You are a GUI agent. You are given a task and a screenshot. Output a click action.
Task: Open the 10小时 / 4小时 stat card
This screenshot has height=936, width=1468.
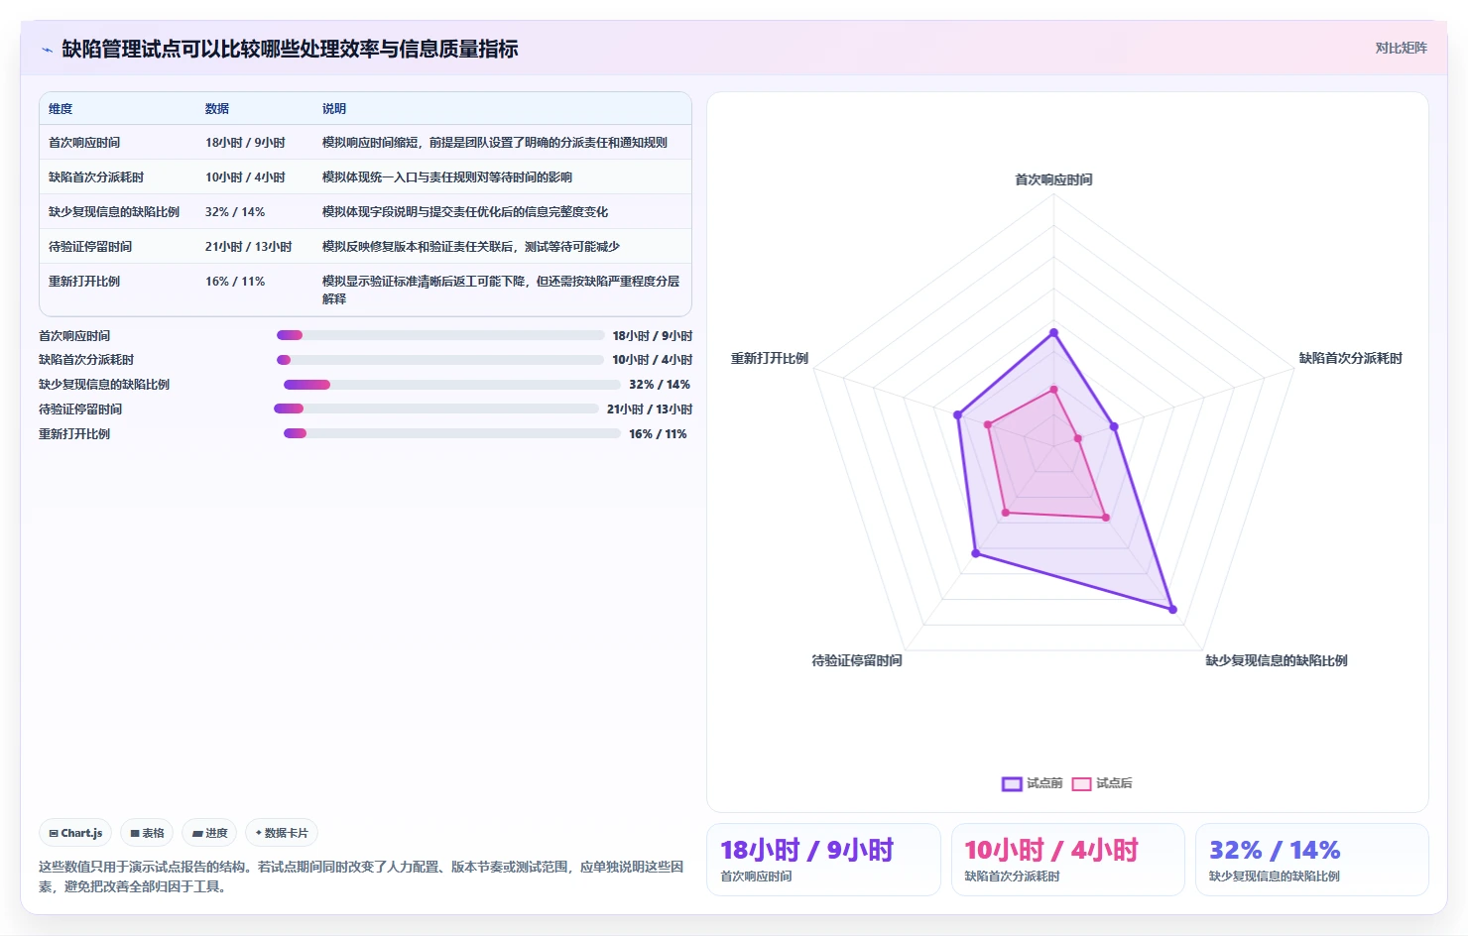[1068, 860]
